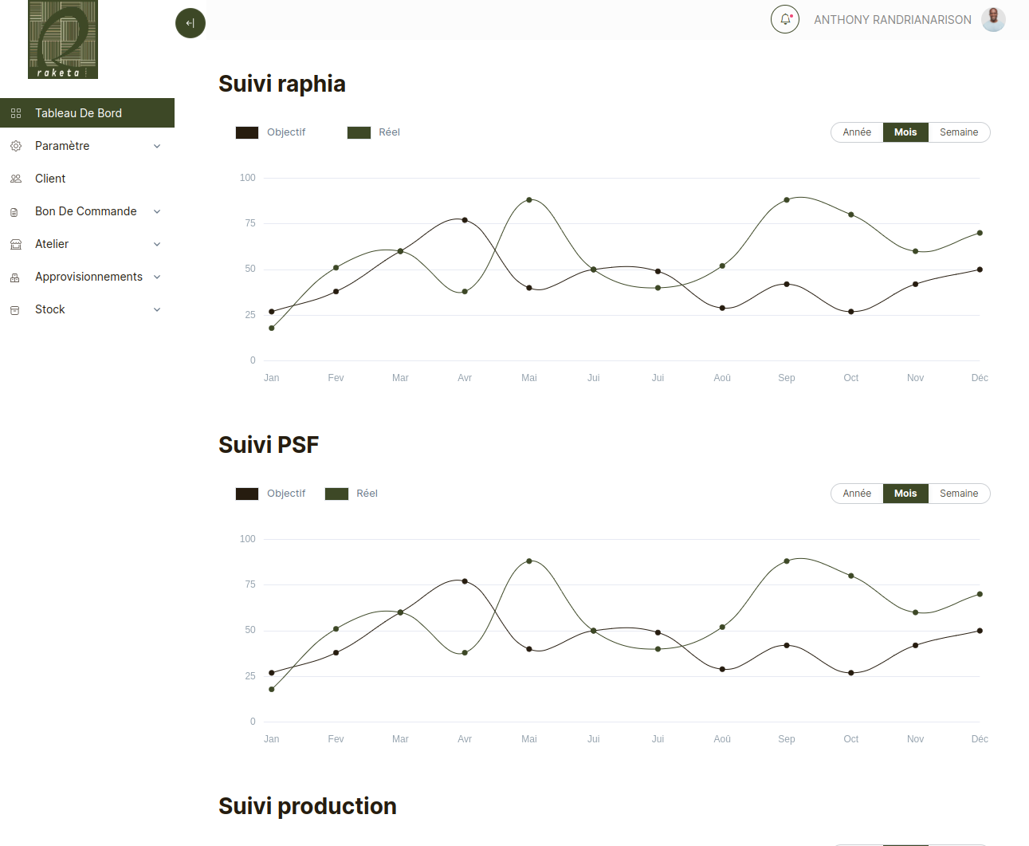
Task: Click the Mai peak point on Suivi raphia
Action: pyautogui.click(x=529, y=199)
